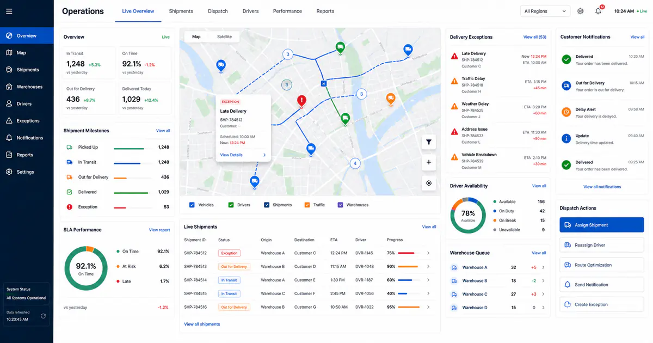Image resolution: width=653 pixels, height=343 pixels.
Task: Switch map view to Map mode
Action: [196, 36]
